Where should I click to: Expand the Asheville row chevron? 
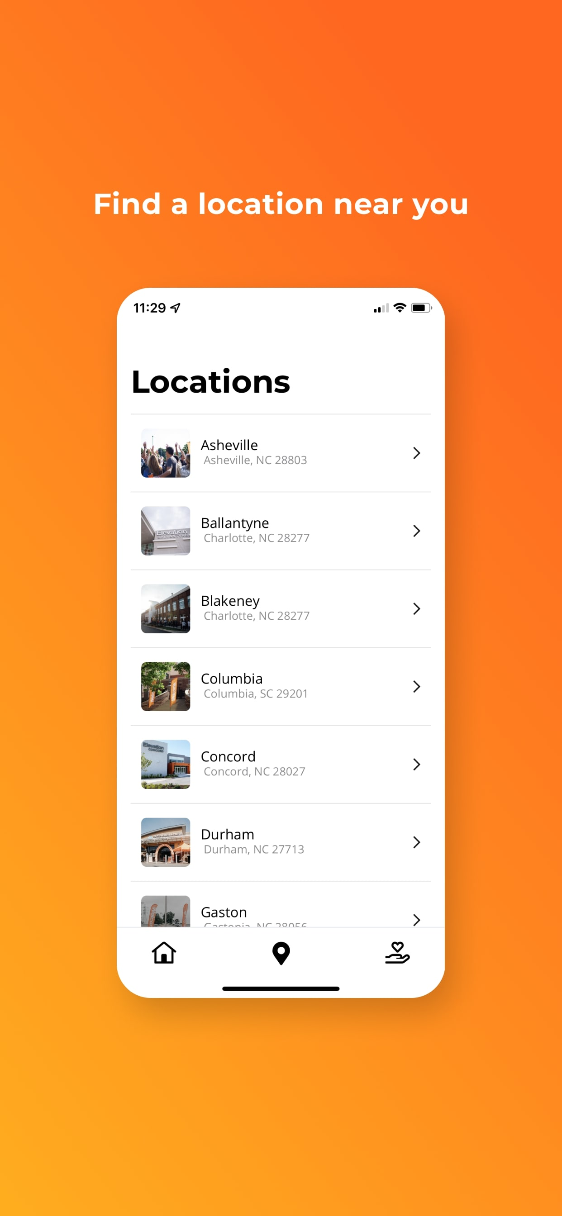click(416, 453)
